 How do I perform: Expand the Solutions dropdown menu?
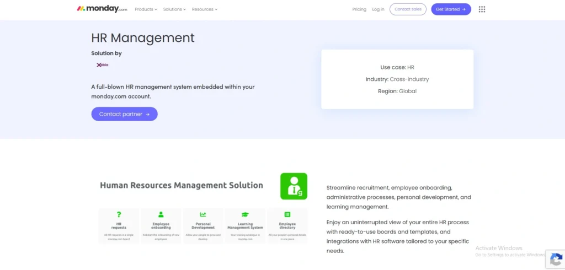(x=174, y=9)
